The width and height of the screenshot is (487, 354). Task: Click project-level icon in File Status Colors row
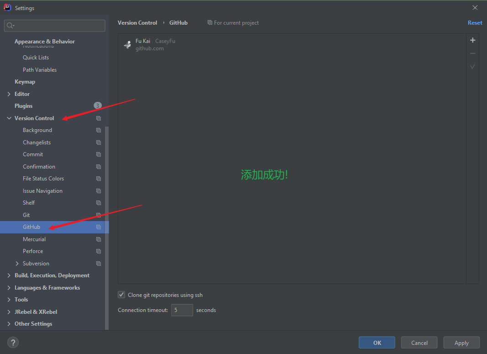[99, 179]
